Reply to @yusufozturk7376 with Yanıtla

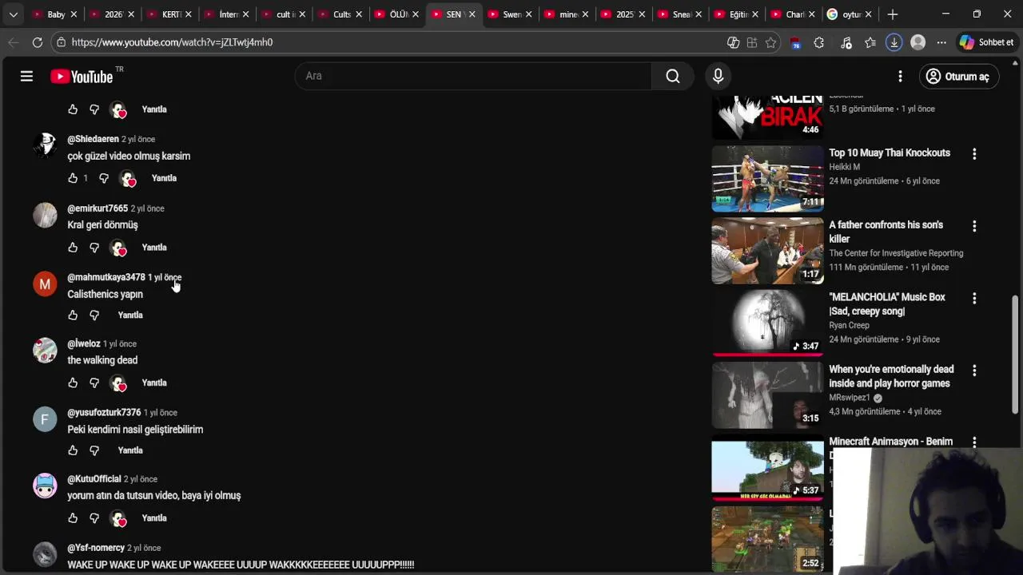[130, 450]
